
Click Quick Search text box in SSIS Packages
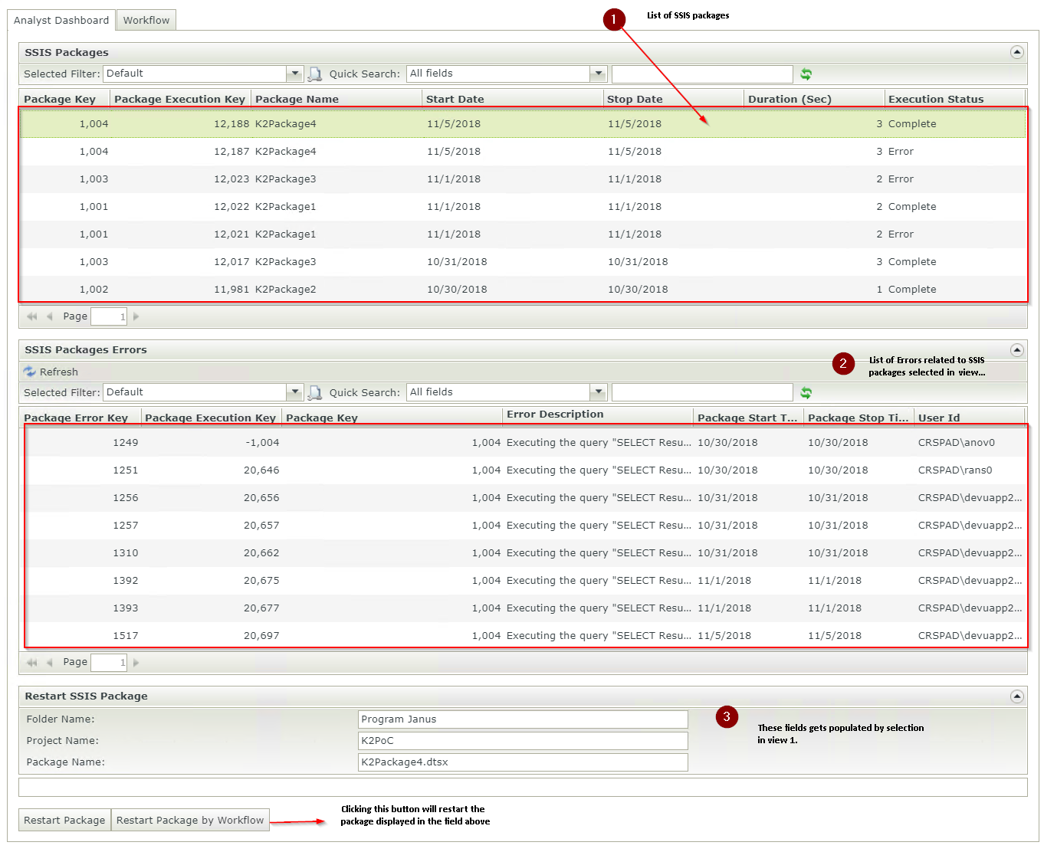(x=702, y=74)
